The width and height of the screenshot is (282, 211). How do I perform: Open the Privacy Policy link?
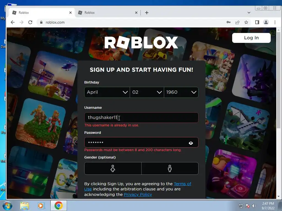(x=138, y=195)
